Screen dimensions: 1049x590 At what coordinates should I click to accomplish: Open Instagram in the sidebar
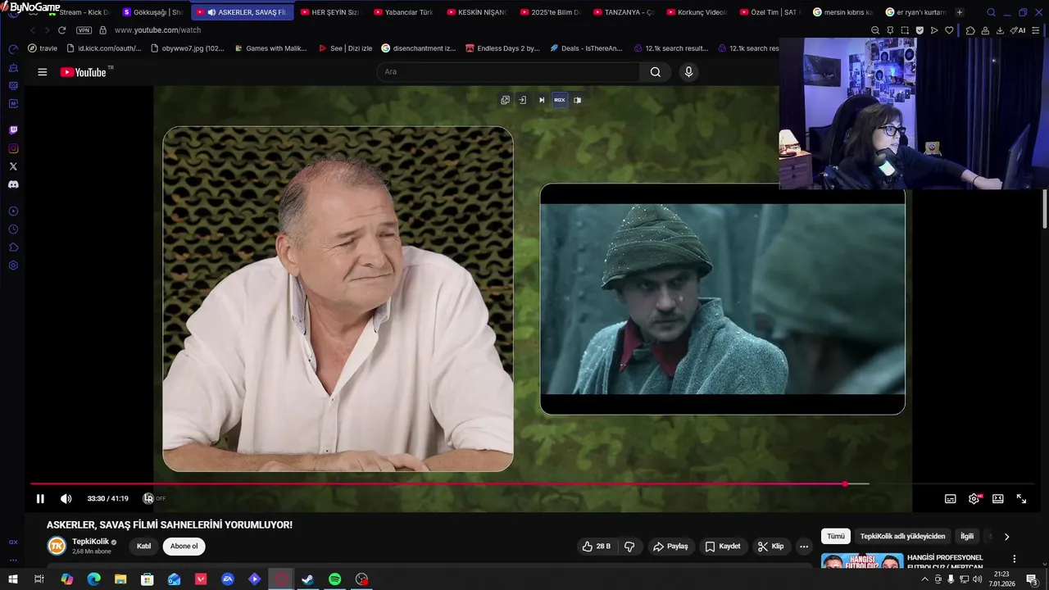(x=13, y=148)
